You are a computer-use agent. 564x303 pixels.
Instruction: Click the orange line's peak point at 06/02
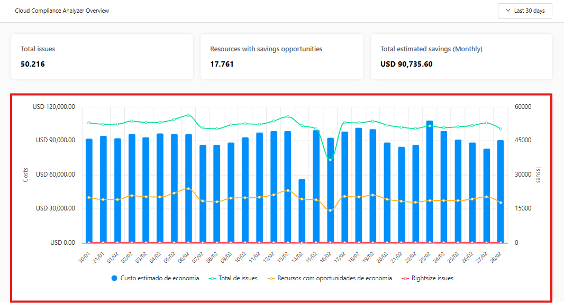[x=188, y=188]
